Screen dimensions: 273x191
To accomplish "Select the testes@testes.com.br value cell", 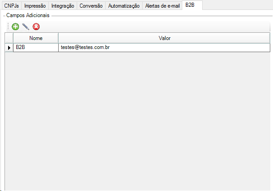I will (x=164, y=48).
